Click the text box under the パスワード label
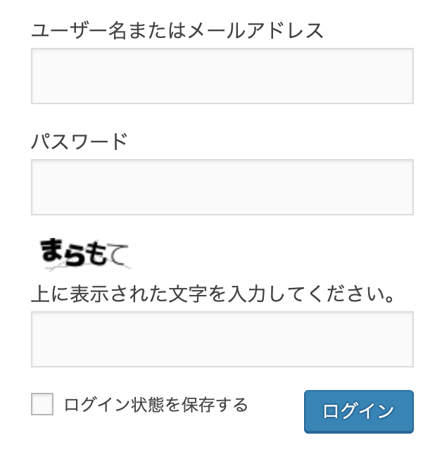 click(x=222, y=187)
